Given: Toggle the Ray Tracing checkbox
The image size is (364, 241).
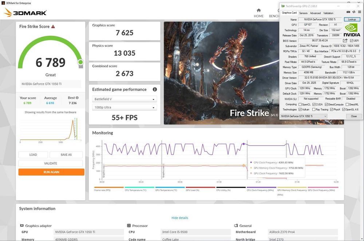Looking at the screenshot, I should [314, 109].
